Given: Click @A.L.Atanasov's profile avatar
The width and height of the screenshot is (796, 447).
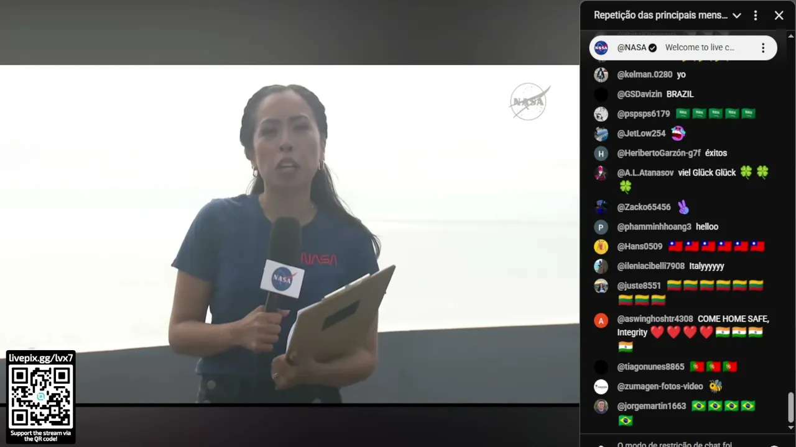Looking at the screenshot, I should pos(601,173).
